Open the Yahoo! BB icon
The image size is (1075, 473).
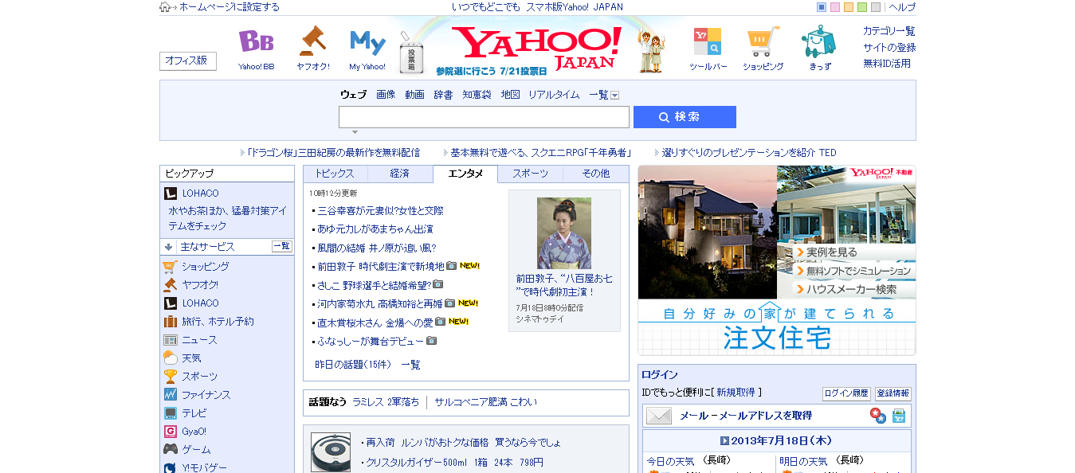click(257, 41)
